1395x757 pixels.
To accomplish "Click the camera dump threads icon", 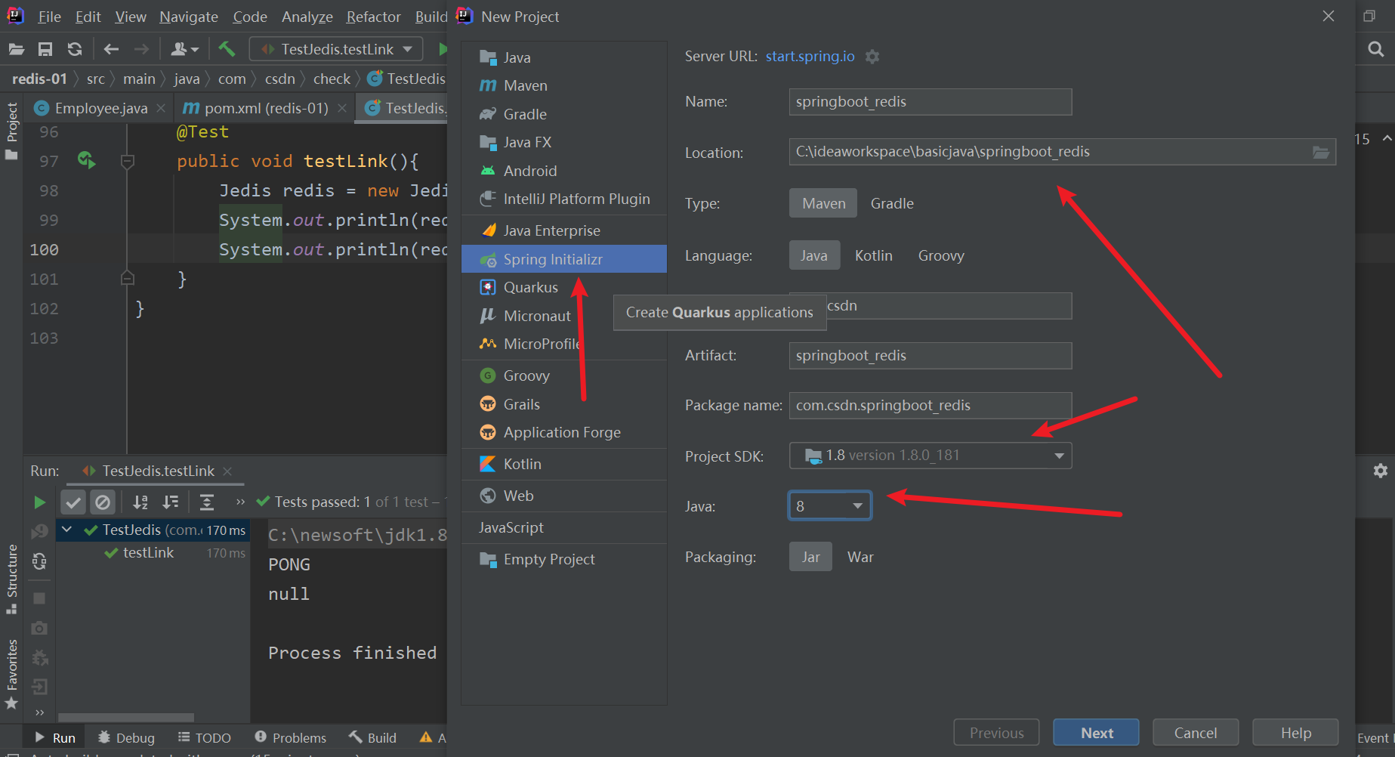I will click(x=39, y=628).
